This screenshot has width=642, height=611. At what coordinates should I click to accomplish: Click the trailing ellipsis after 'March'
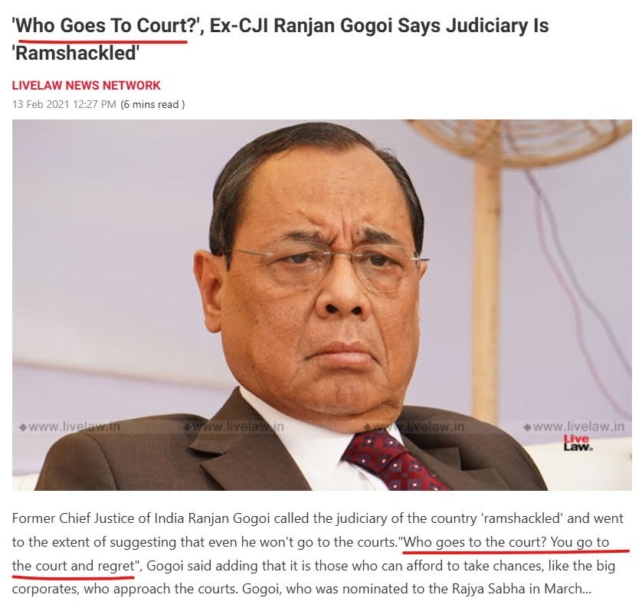587,590
